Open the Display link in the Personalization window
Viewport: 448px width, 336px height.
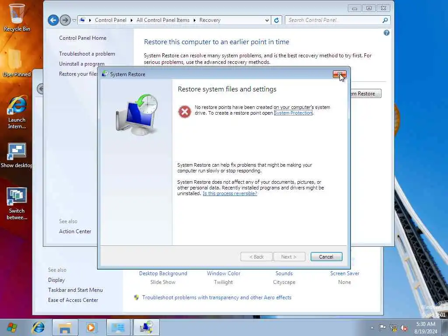(x=56, y=280)
